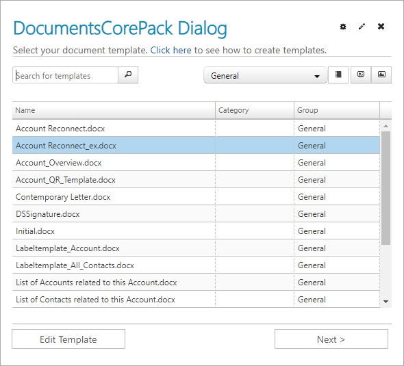
Task: Sort by the Name column header
Action: [x=114, y=110]
